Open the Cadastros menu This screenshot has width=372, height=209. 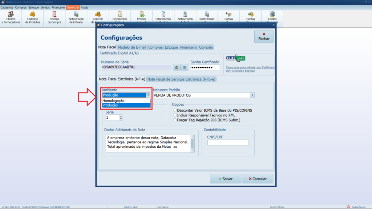click(7, 8)
